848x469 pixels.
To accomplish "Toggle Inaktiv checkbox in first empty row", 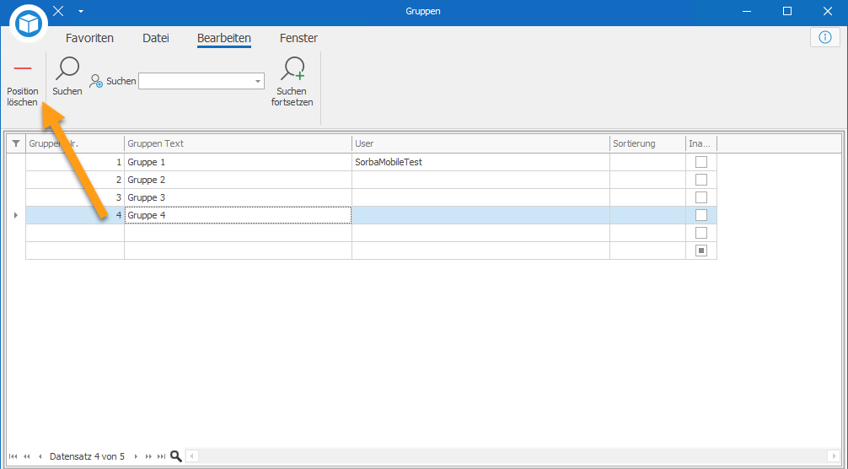I will tap(701, 233).
